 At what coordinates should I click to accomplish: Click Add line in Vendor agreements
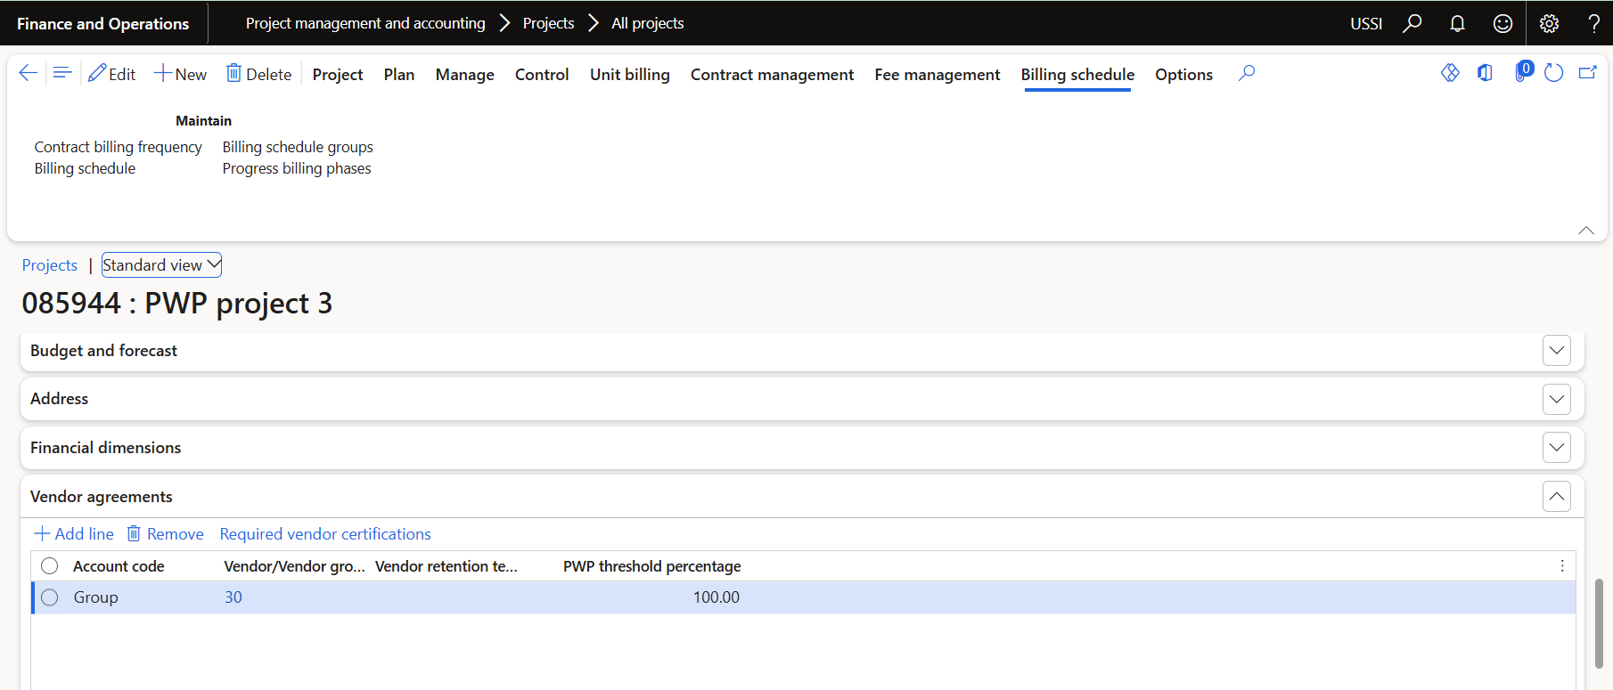[74, 534]
